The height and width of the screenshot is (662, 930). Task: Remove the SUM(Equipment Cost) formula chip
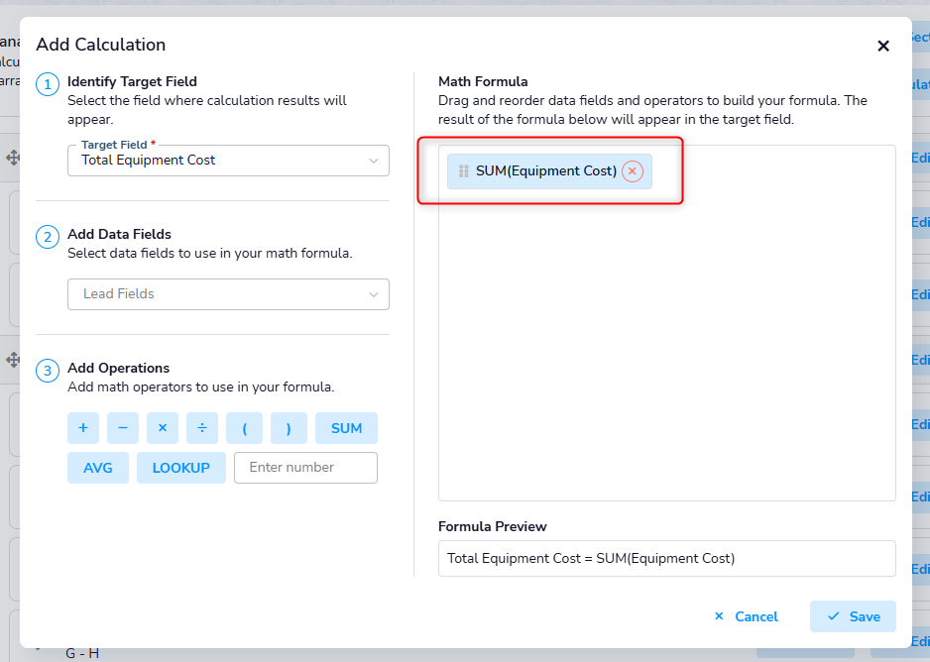click(633, 171)
